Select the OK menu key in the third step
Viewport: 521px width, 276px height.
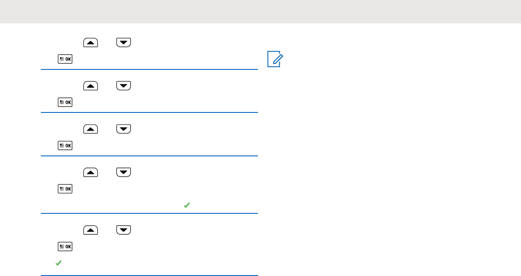tap(65, 146)
